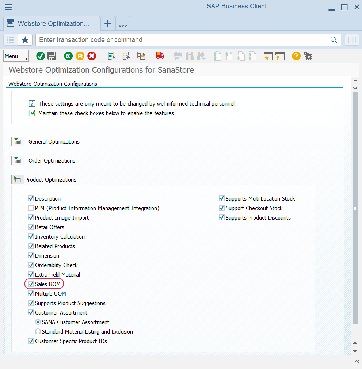Viewport: 362px width, 369px height.
Task: Click the Print icon in toolbar
Action: click(x=178, y=56)
